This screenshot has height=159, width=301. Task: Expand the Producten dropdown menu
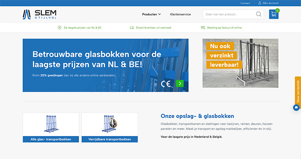pyautogui.click(x=151, y=14)
